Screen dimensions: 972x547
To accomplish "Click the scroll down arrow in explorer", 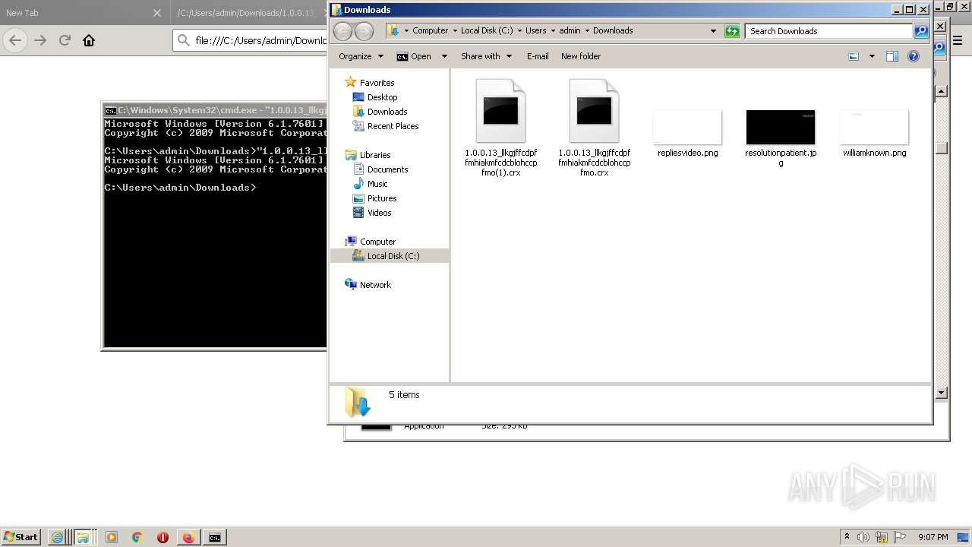I will coord(941,393).
